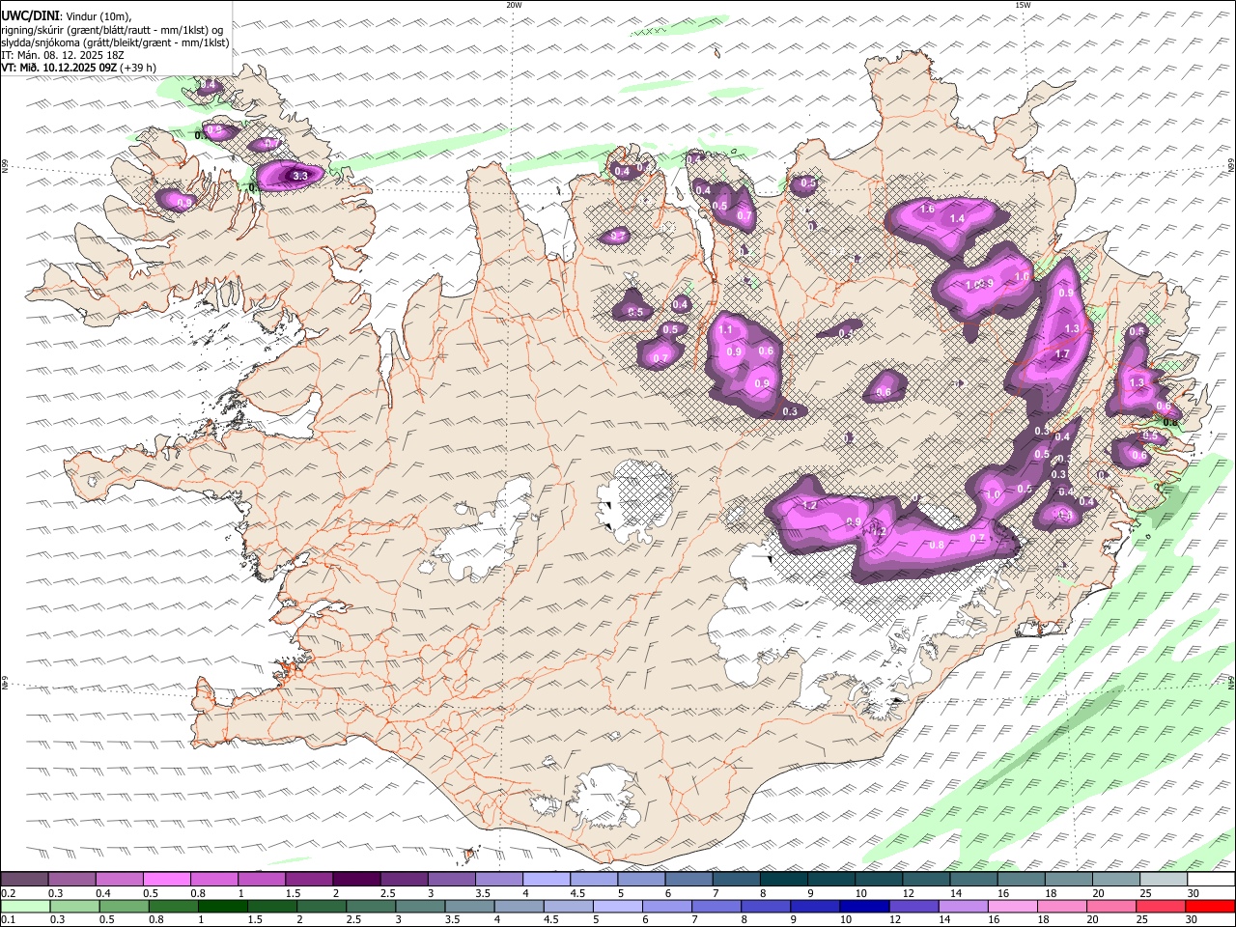Select the 8–9 dark teal swatch in the upper legend row
The width and height of the screenshot is (1236, 927).
pyautogui.click(x=782, y=880)
